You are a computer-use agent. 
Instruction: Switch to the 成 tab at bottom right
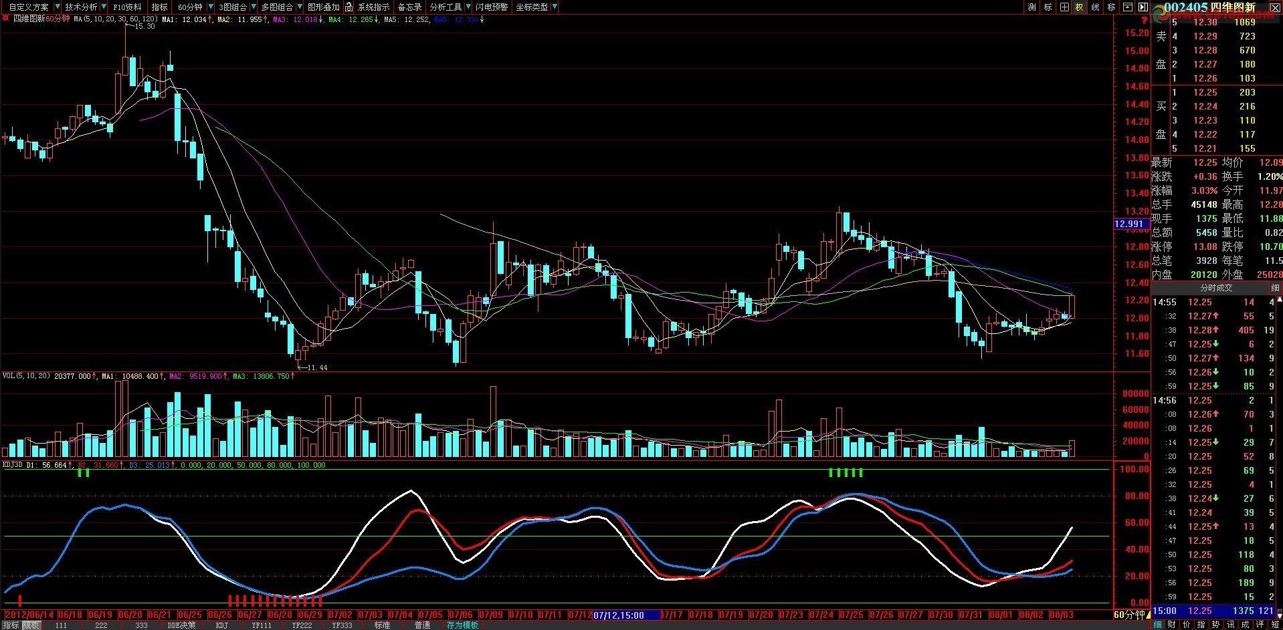click(1245, 625)
